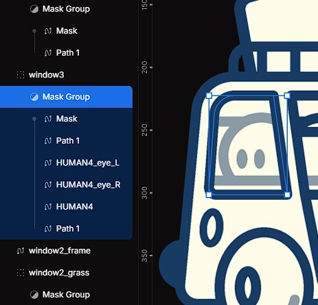Select Path 1 layer directly below HUMAN4
Viewport: 318px width, 305px height.
[x=68, y=229]
